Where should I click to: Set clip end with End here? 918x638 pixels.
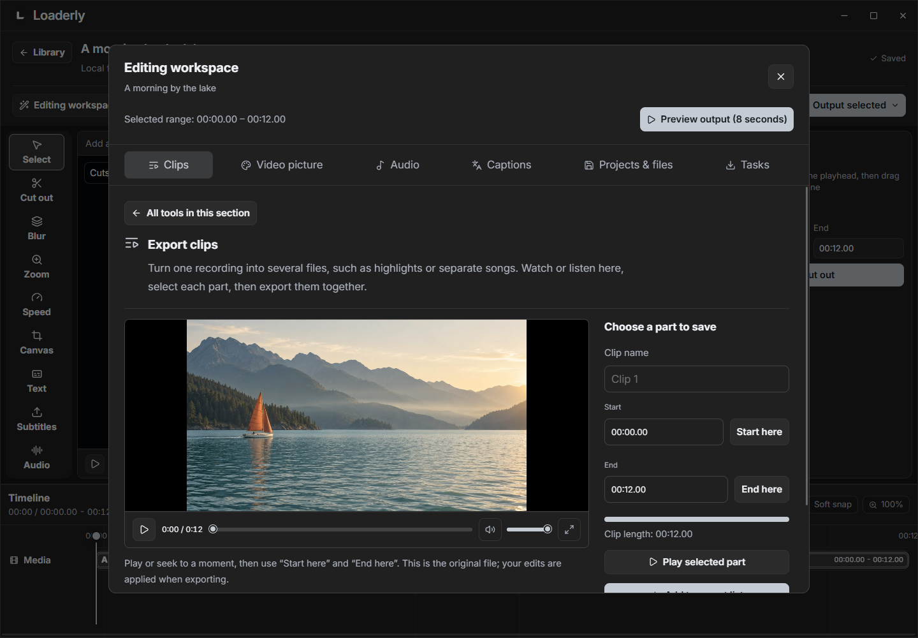[762, 489]
